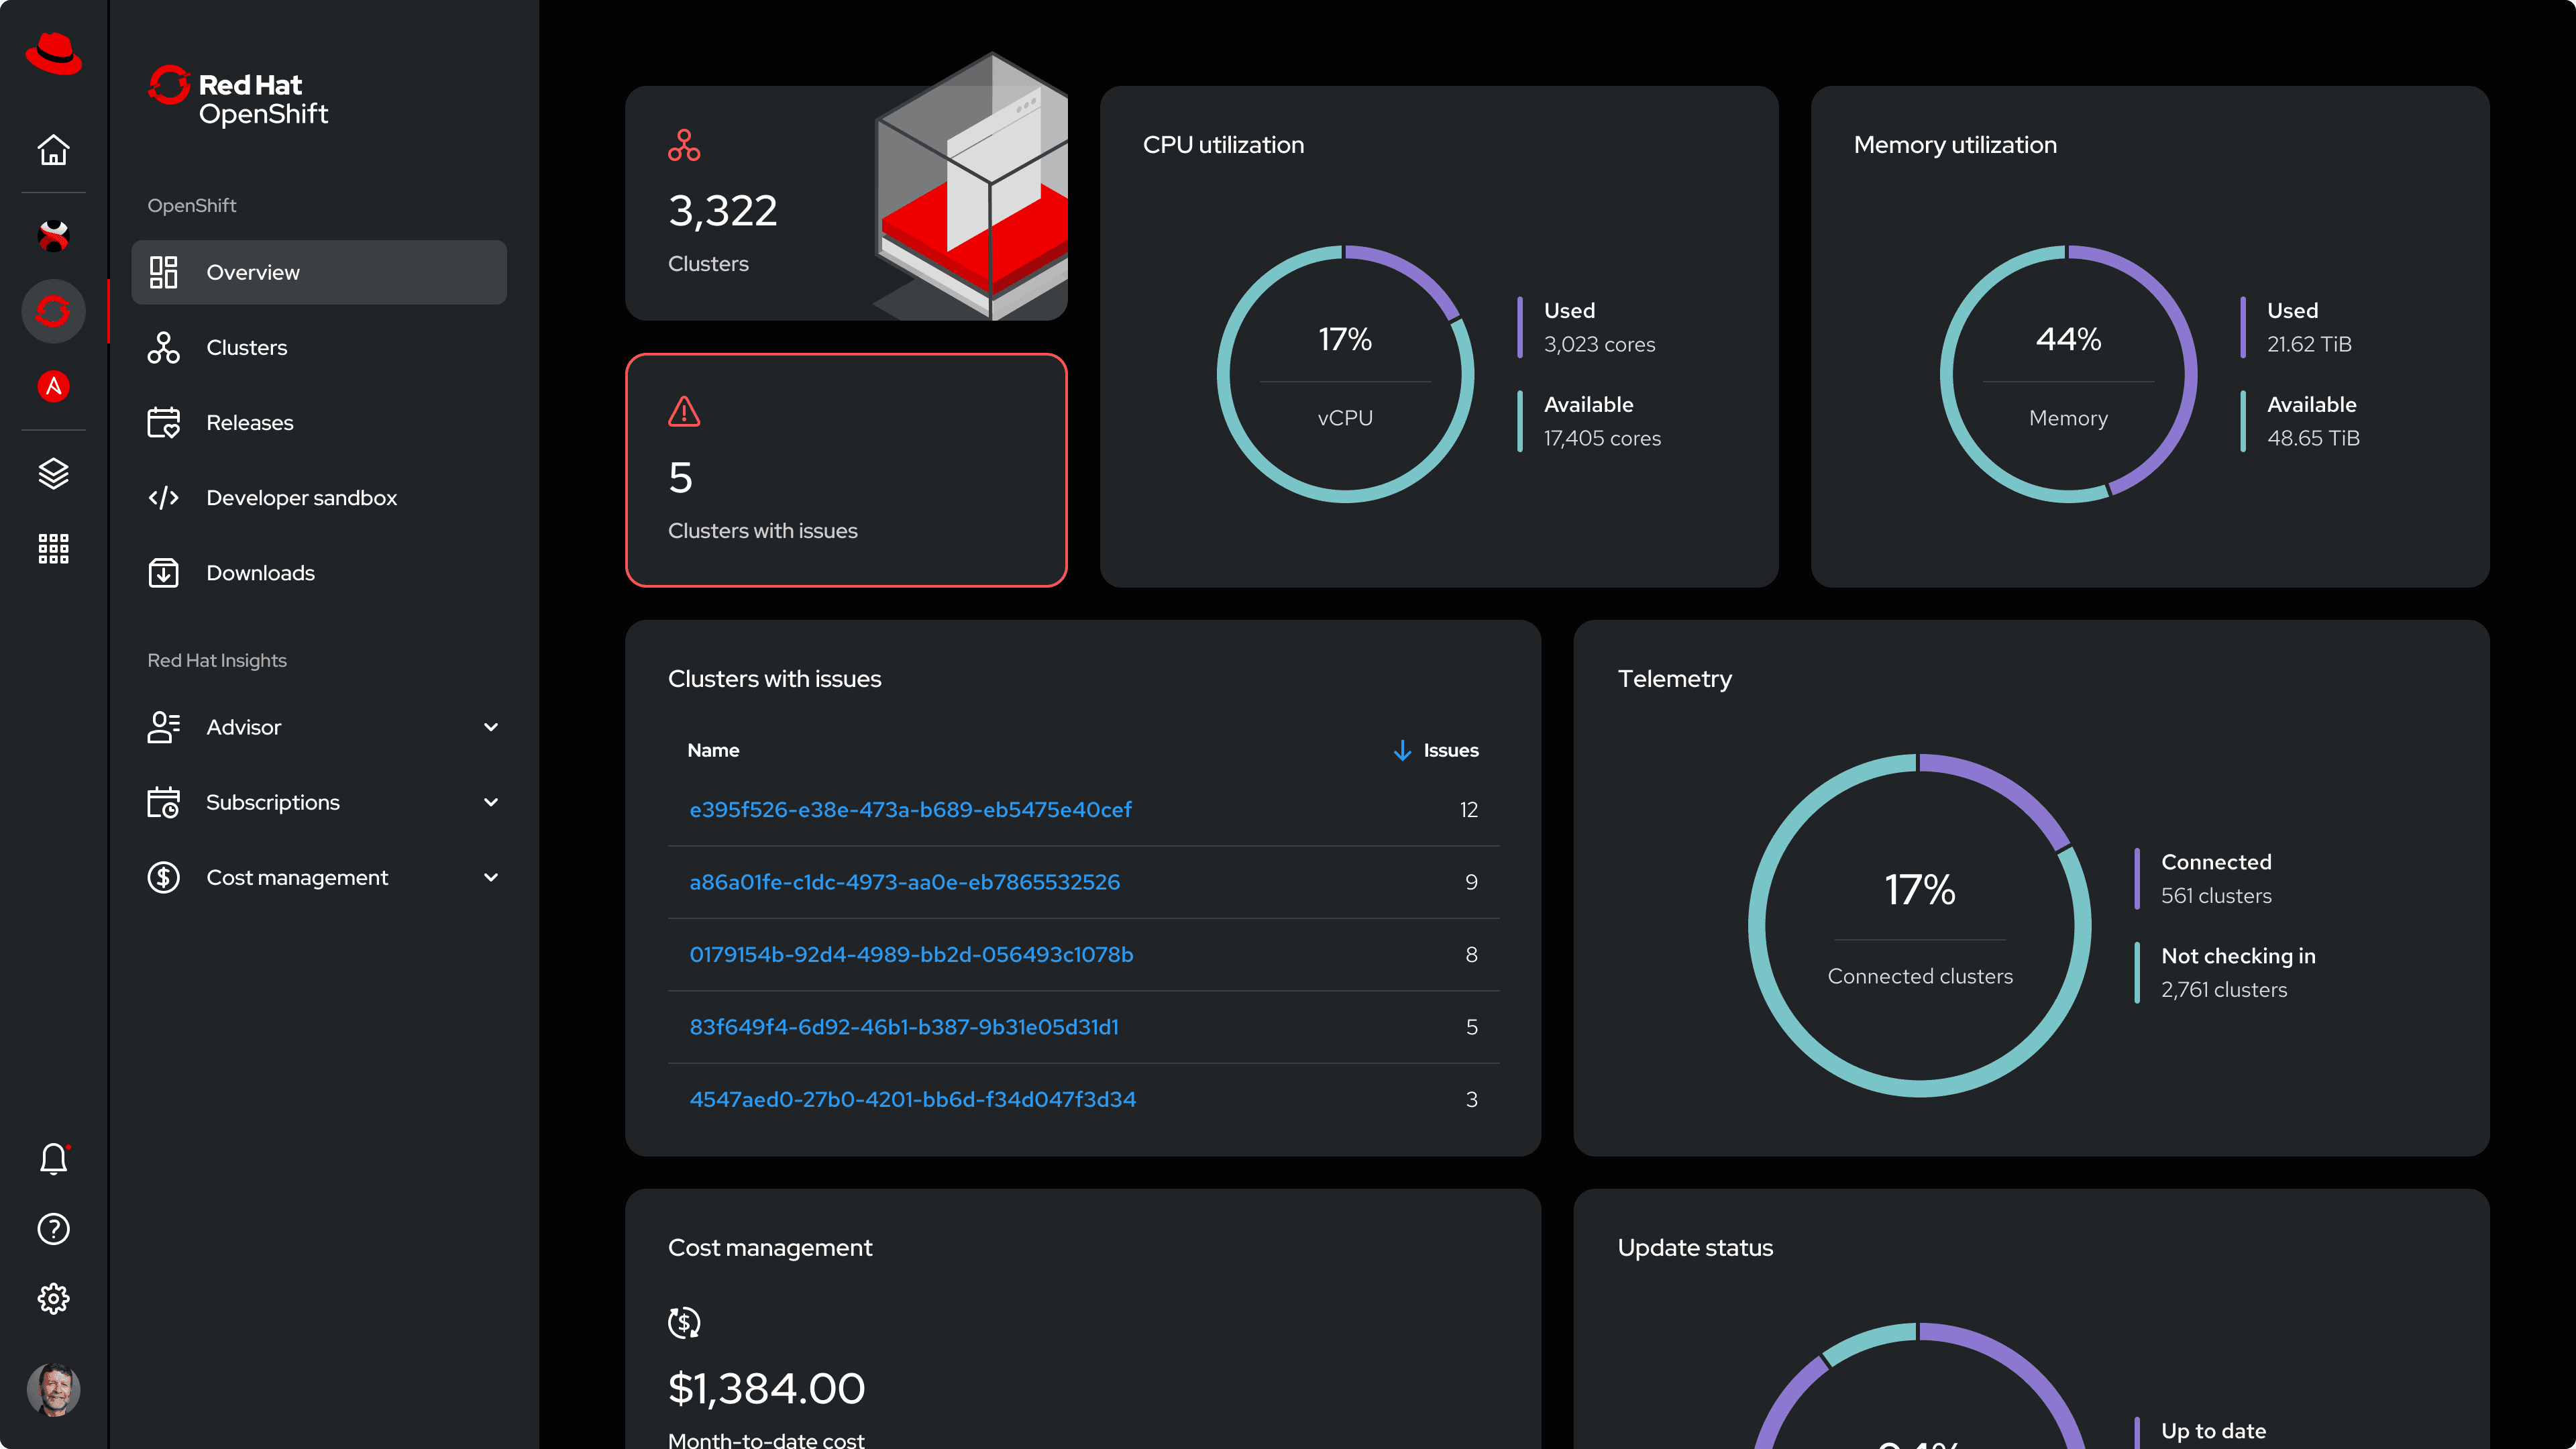This screenshot has height=1449, width=2576.
Task: Click the 'Memory utilization' card title
Action: (x=1955, y=145)
